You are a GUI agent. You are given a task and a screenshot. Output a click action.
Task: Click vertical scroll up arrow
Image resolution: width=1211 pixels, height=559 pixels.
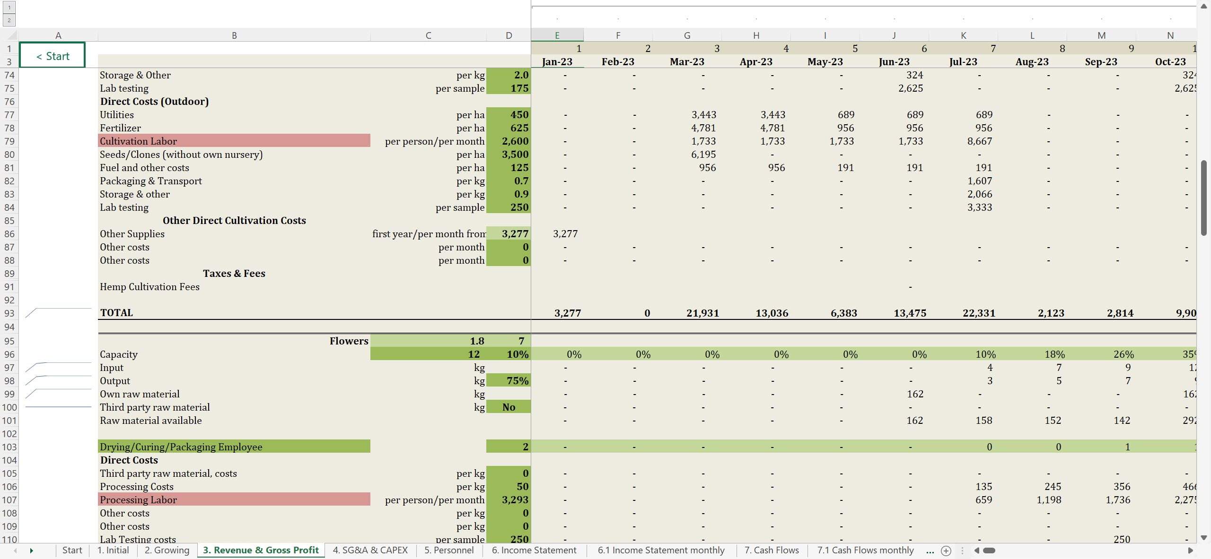(1204, 6)
